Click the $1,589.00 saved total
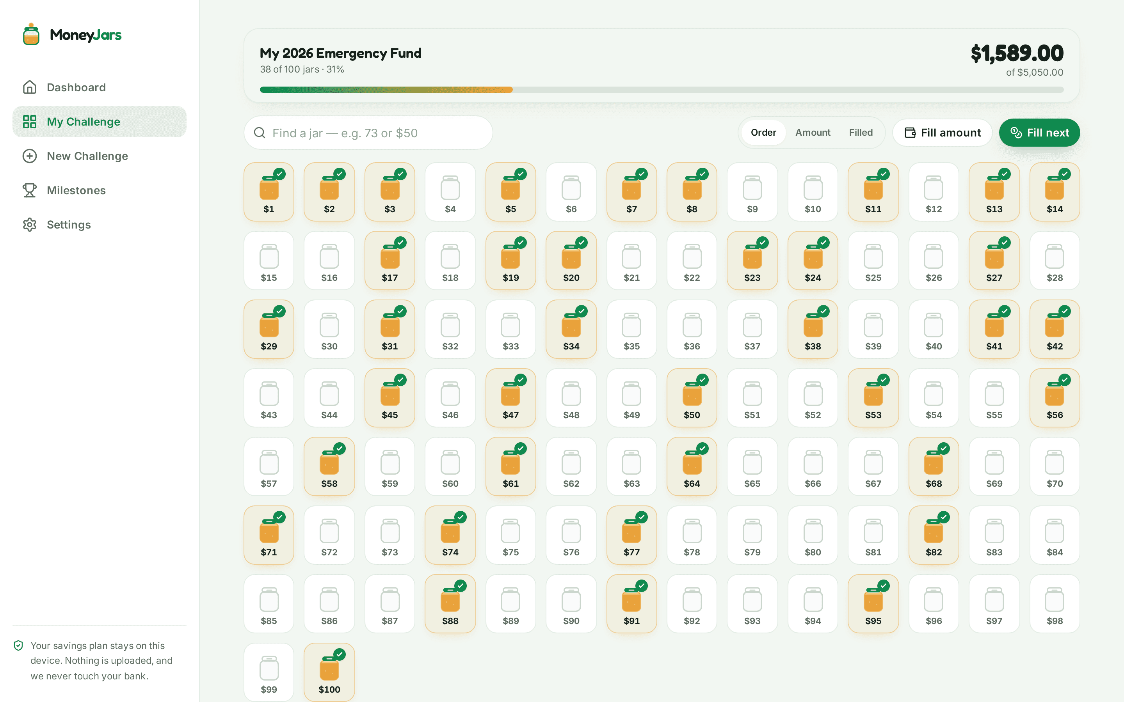 [1017, 53]
